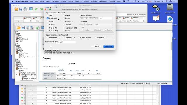The width and height of the screenshot is (187, 105).
Task: Print icon in Data Editor toolbar
Action: 25,9
